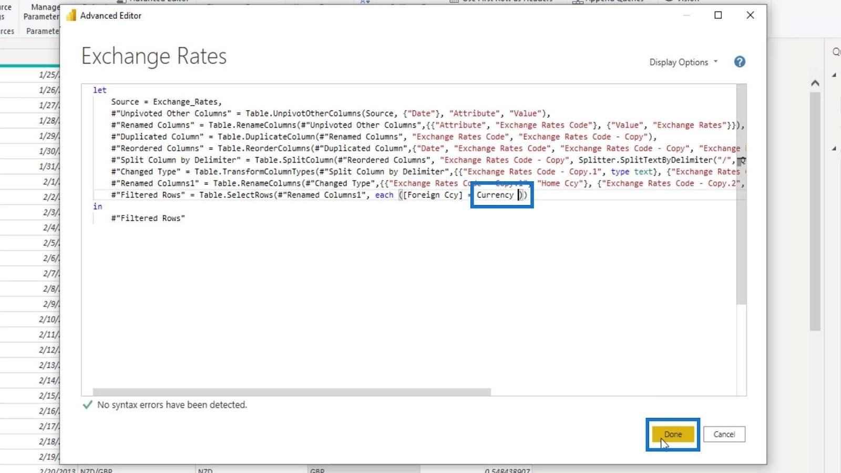841x473 pixels.
Task: Click 'type text' in Changed Type line
Action: (x=632, y=172)
